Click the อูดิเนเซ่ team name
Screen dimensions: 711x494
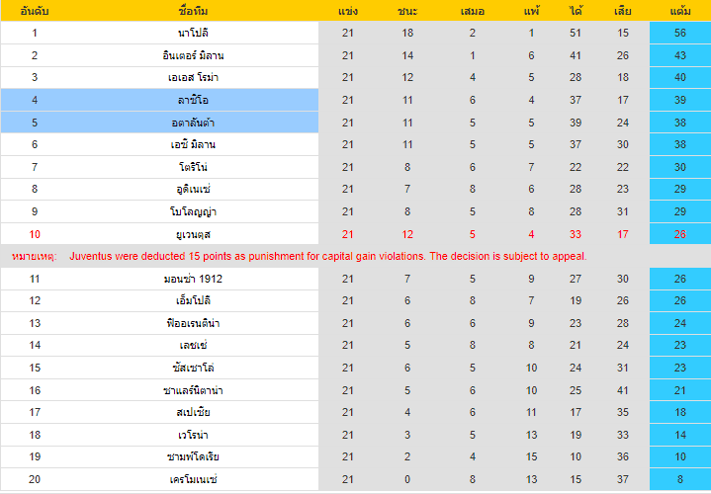tap(193, 189)
